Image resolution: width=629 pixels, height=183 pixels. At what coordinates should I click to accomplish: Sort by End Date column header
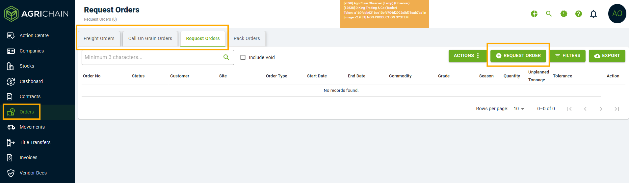click(x=356, y=76)
